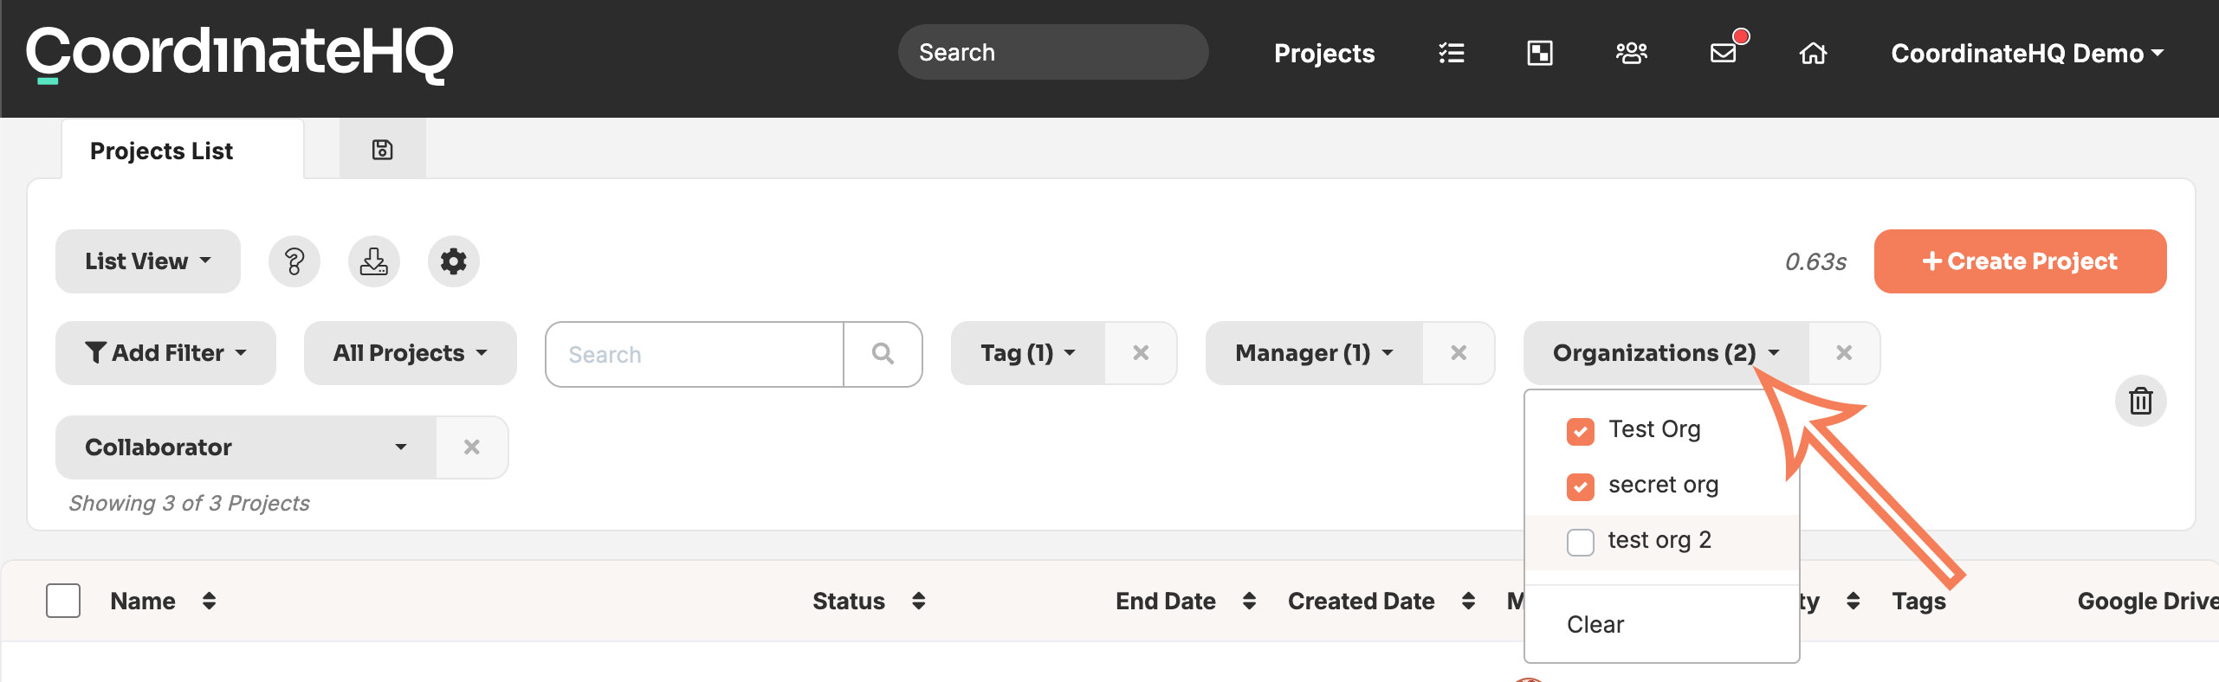Image resolution: width=2219 pixels, height=682 pixels.
Task: Click the export download icon
Action: point(374,261)
